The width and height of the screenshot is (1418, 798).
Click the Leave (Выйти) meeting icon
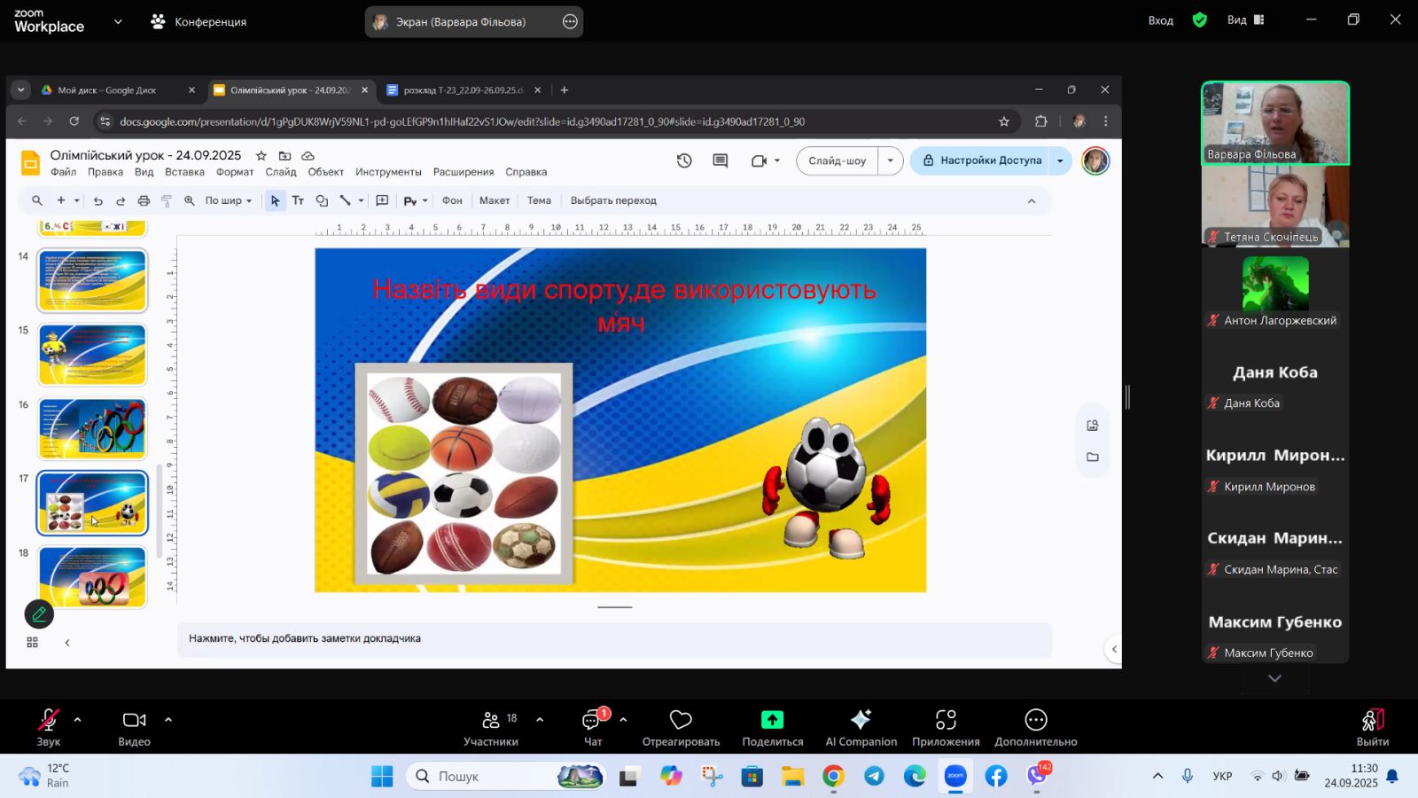(x=1372, y=720)
